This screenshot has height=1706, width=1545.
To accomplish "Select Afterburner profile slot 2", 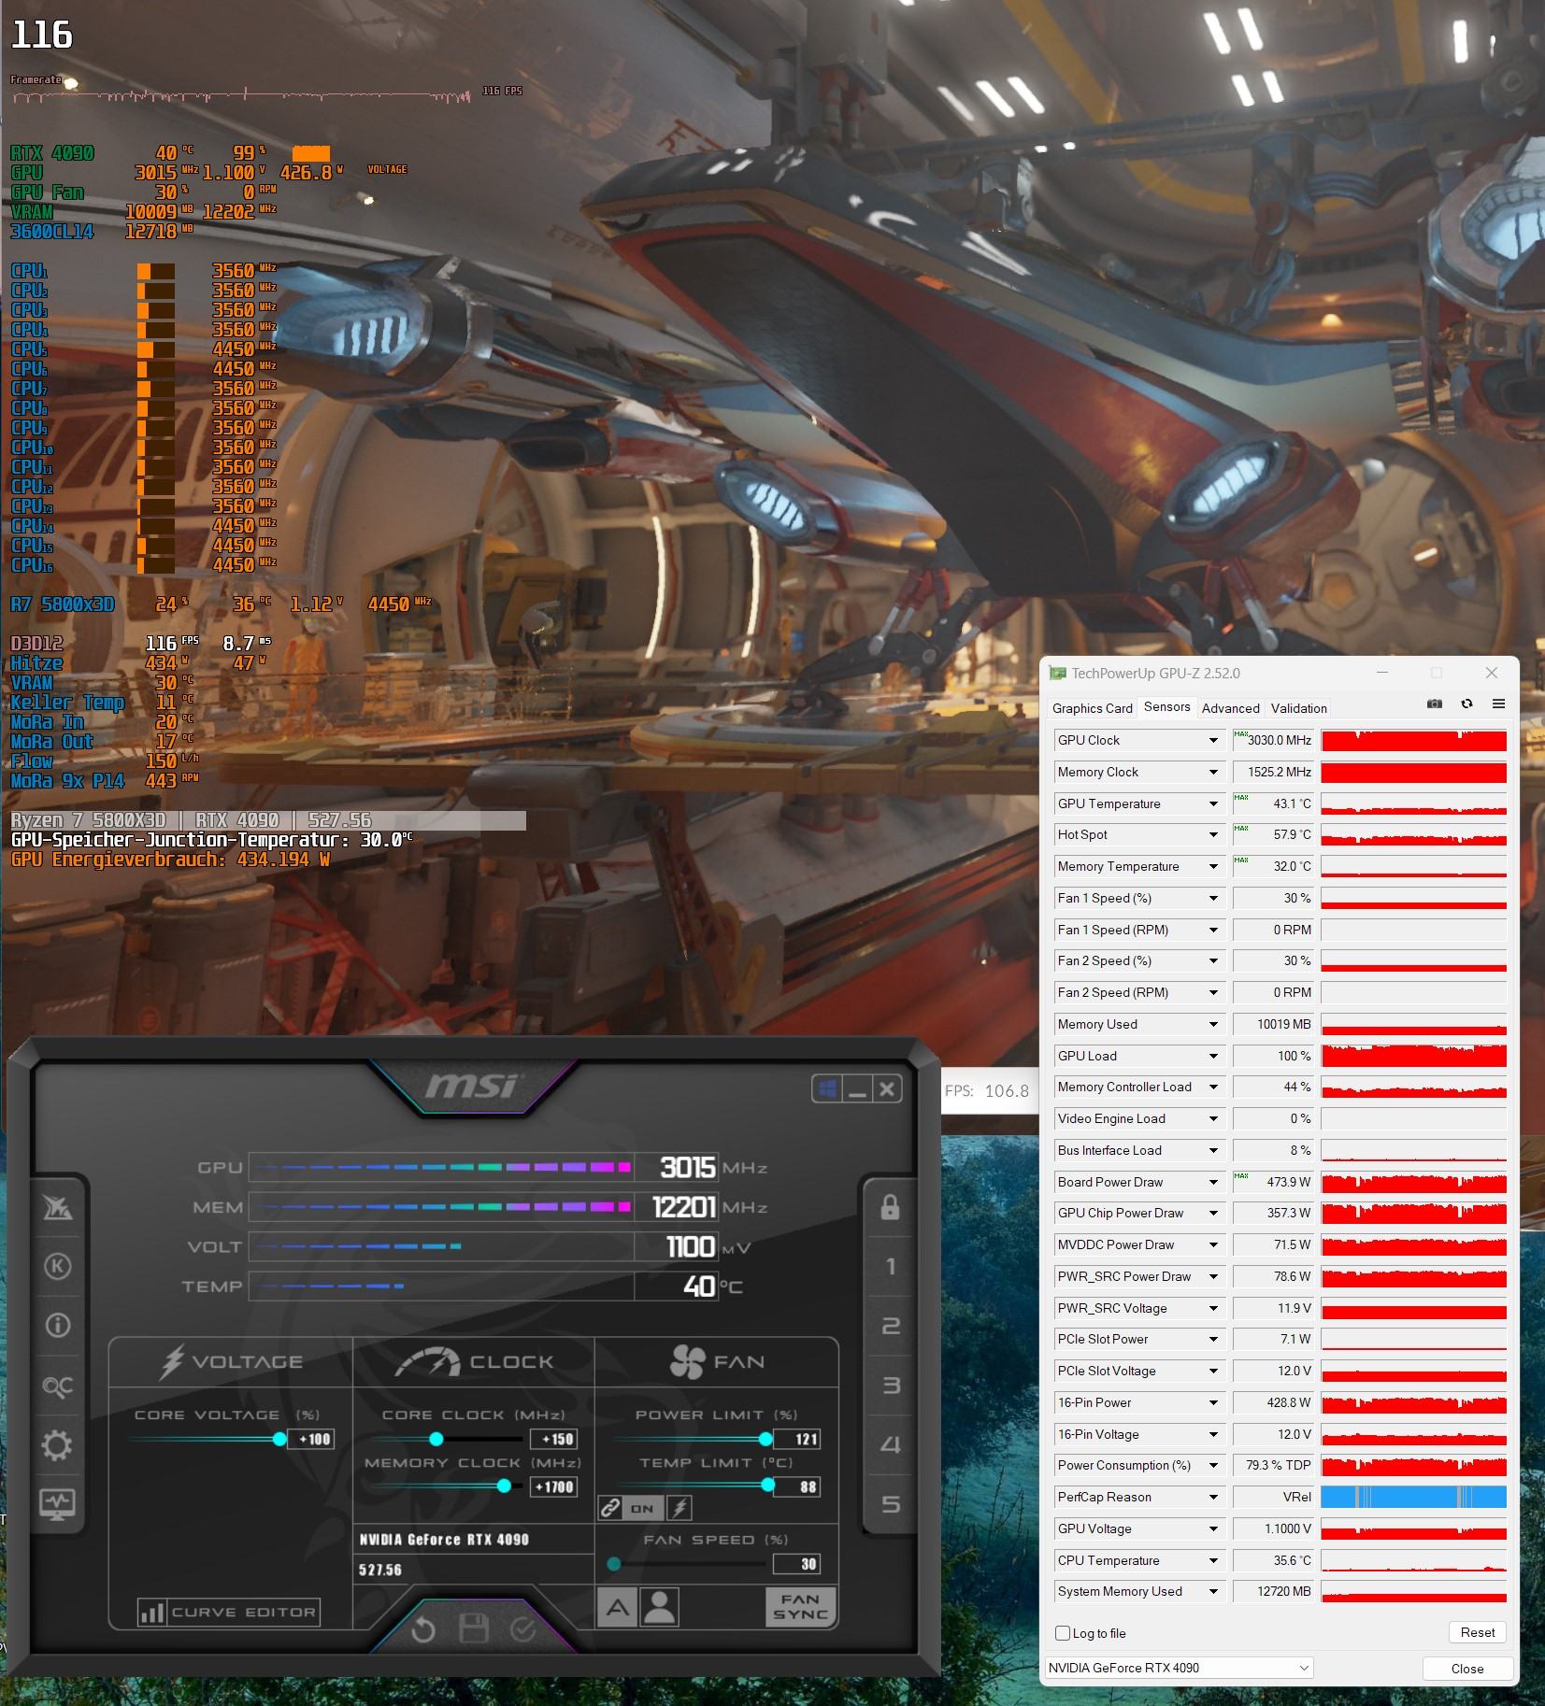I will pyautogui.click(x=891, y=1326).
